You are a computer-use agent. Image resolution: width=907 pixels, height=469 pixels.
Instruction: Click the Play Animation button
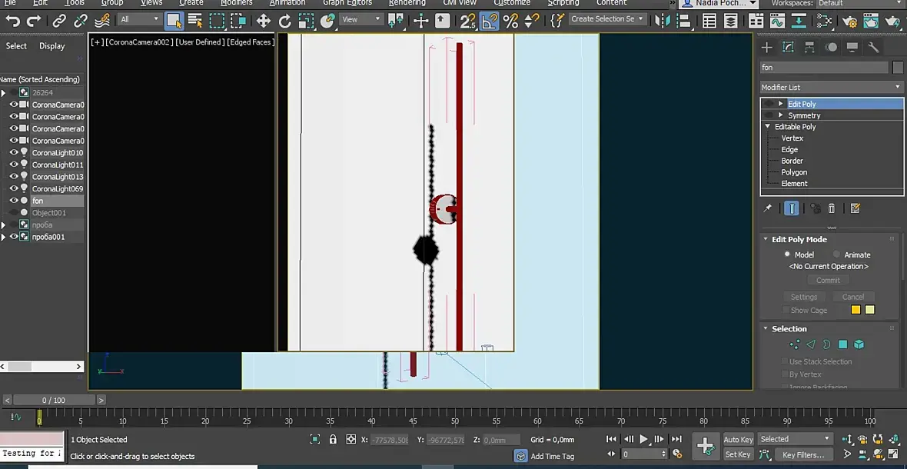pyautogui.click(x=644, y=440)
